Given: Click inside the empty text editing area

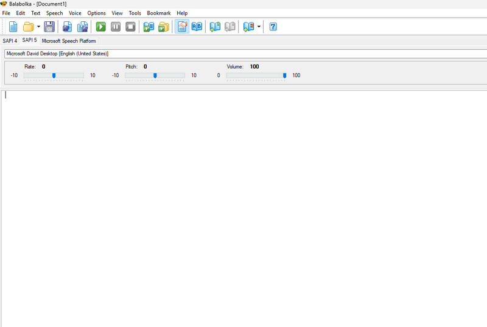Looking at the screenshot, I should tap(243, 207).
